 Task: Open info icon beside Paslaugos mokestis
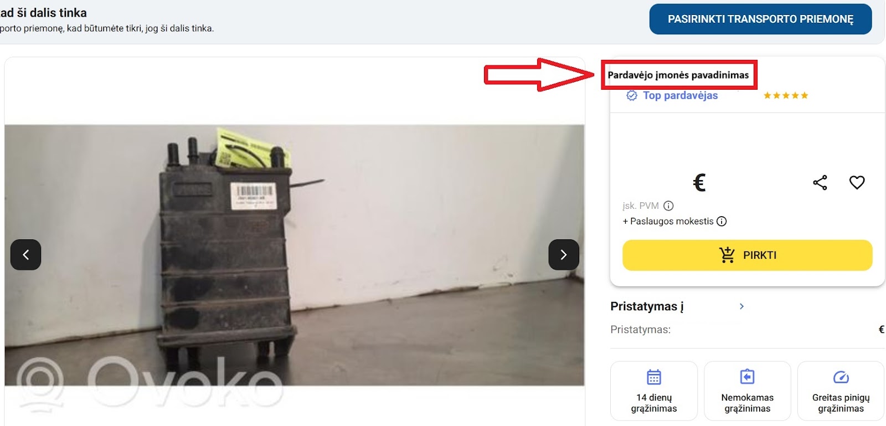tap(722, 221)
